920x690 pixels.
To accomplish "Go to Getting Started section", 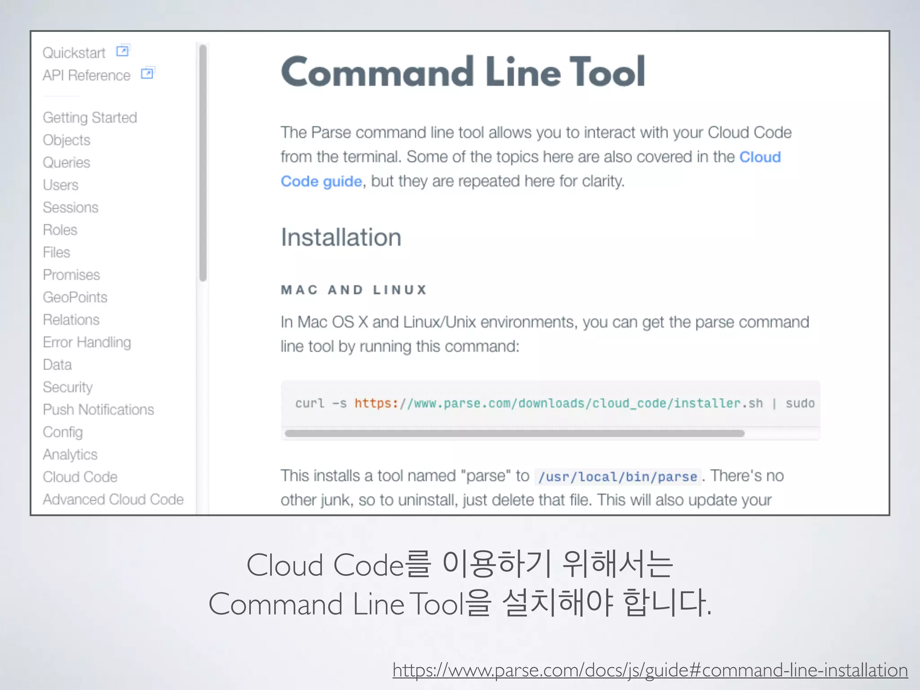I will coord(90,118).
